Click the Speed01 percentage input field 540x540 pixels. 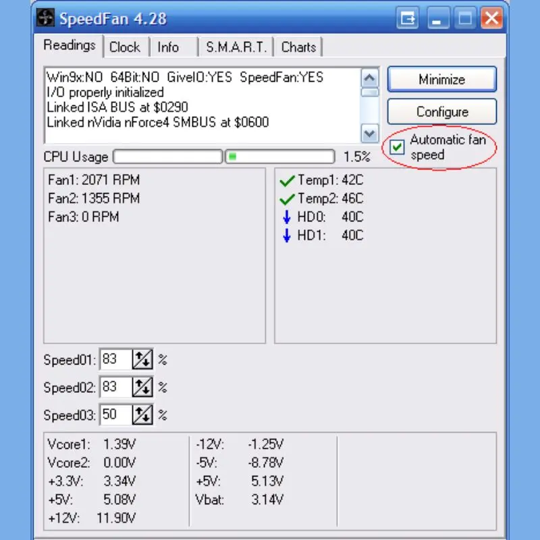(x=115, y=360)
